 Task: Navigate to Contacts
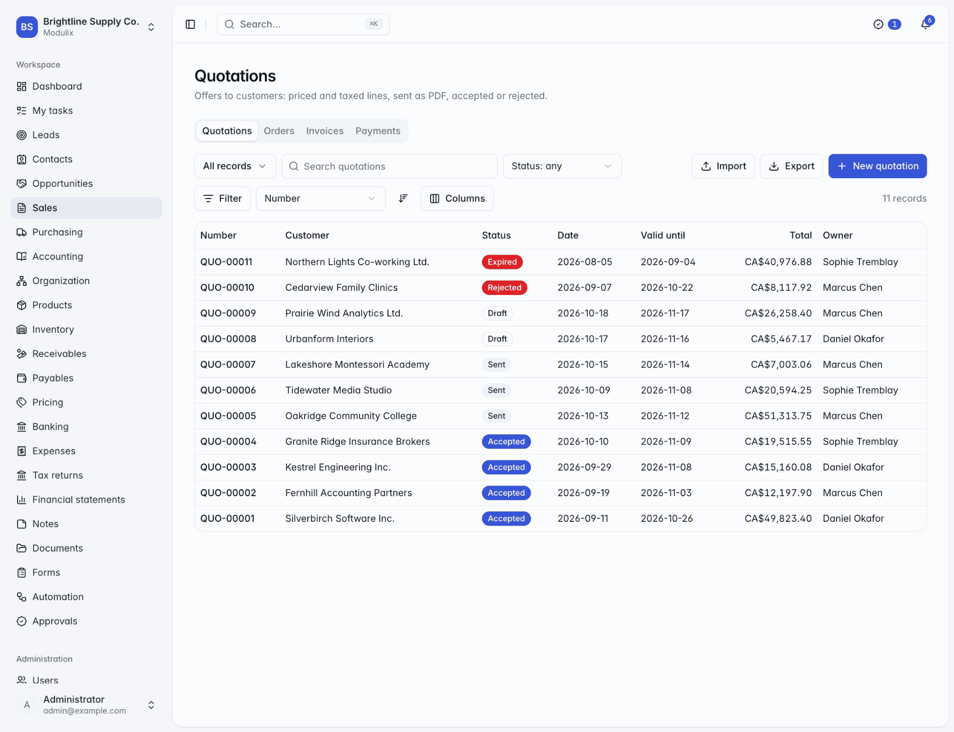click(86, 160)
